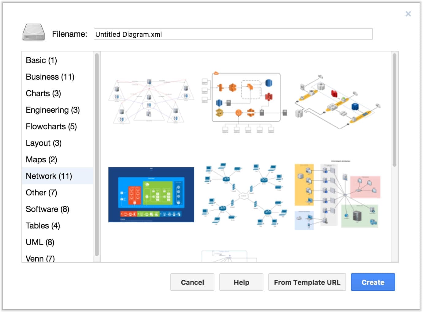Click the Cancel button

pos(192,282)
